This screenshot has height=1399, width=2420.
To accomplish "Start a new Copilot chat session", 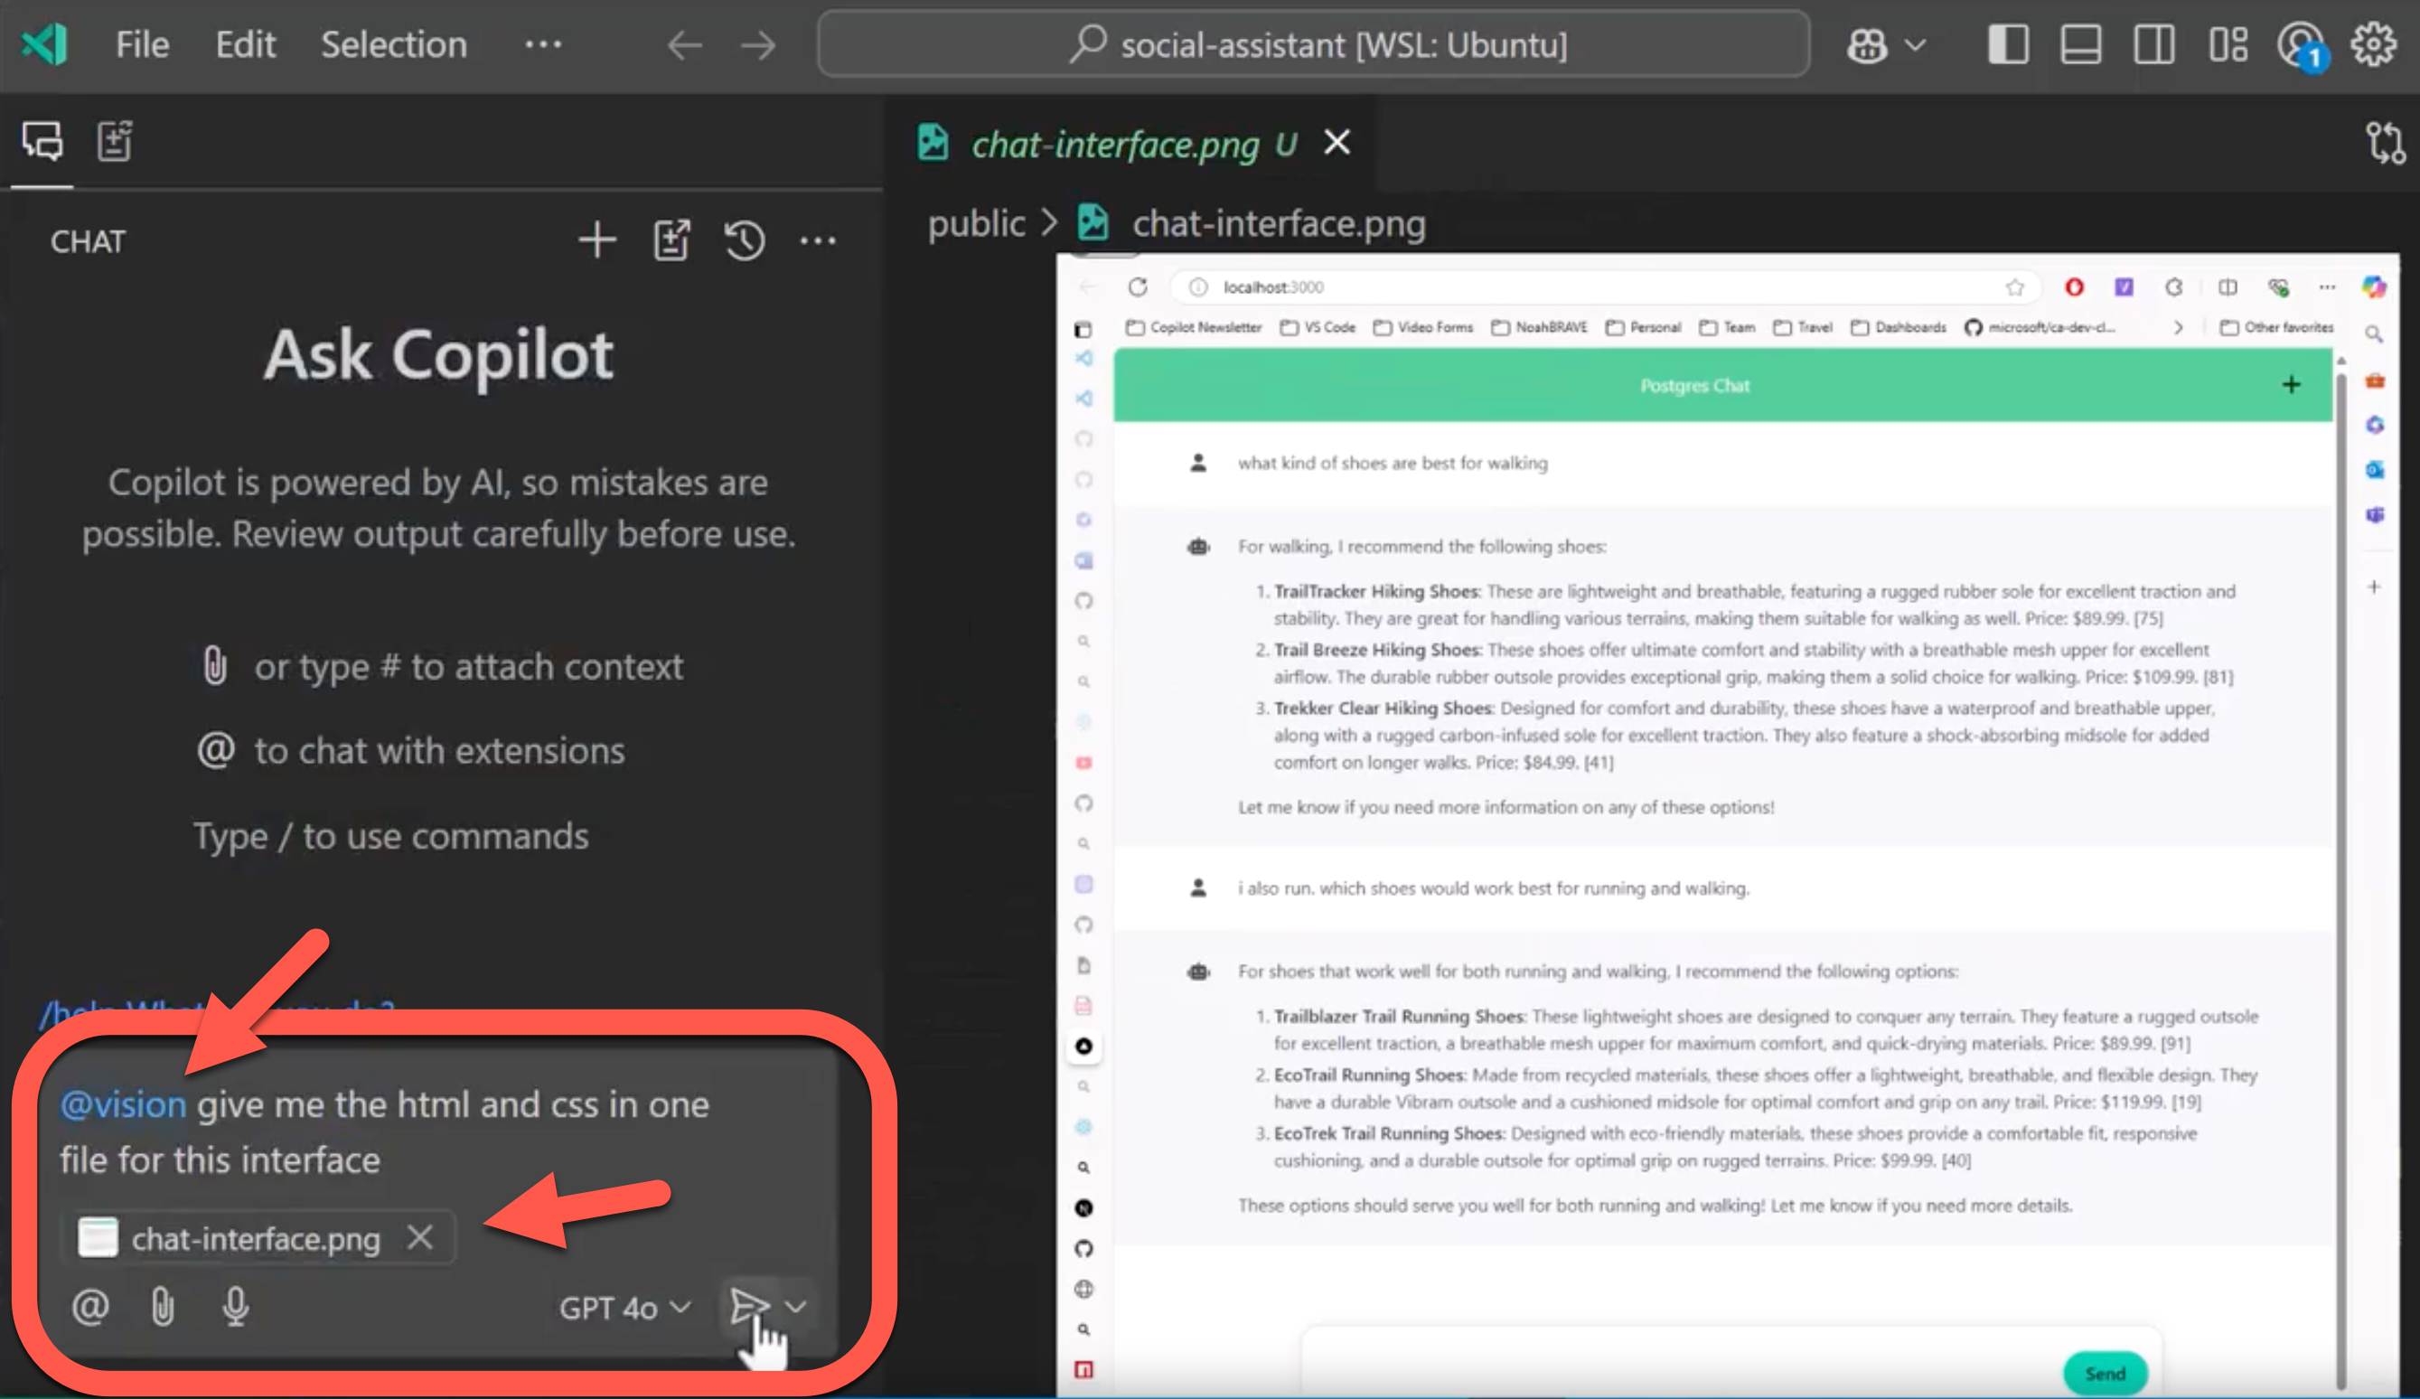I will (596, 239).
